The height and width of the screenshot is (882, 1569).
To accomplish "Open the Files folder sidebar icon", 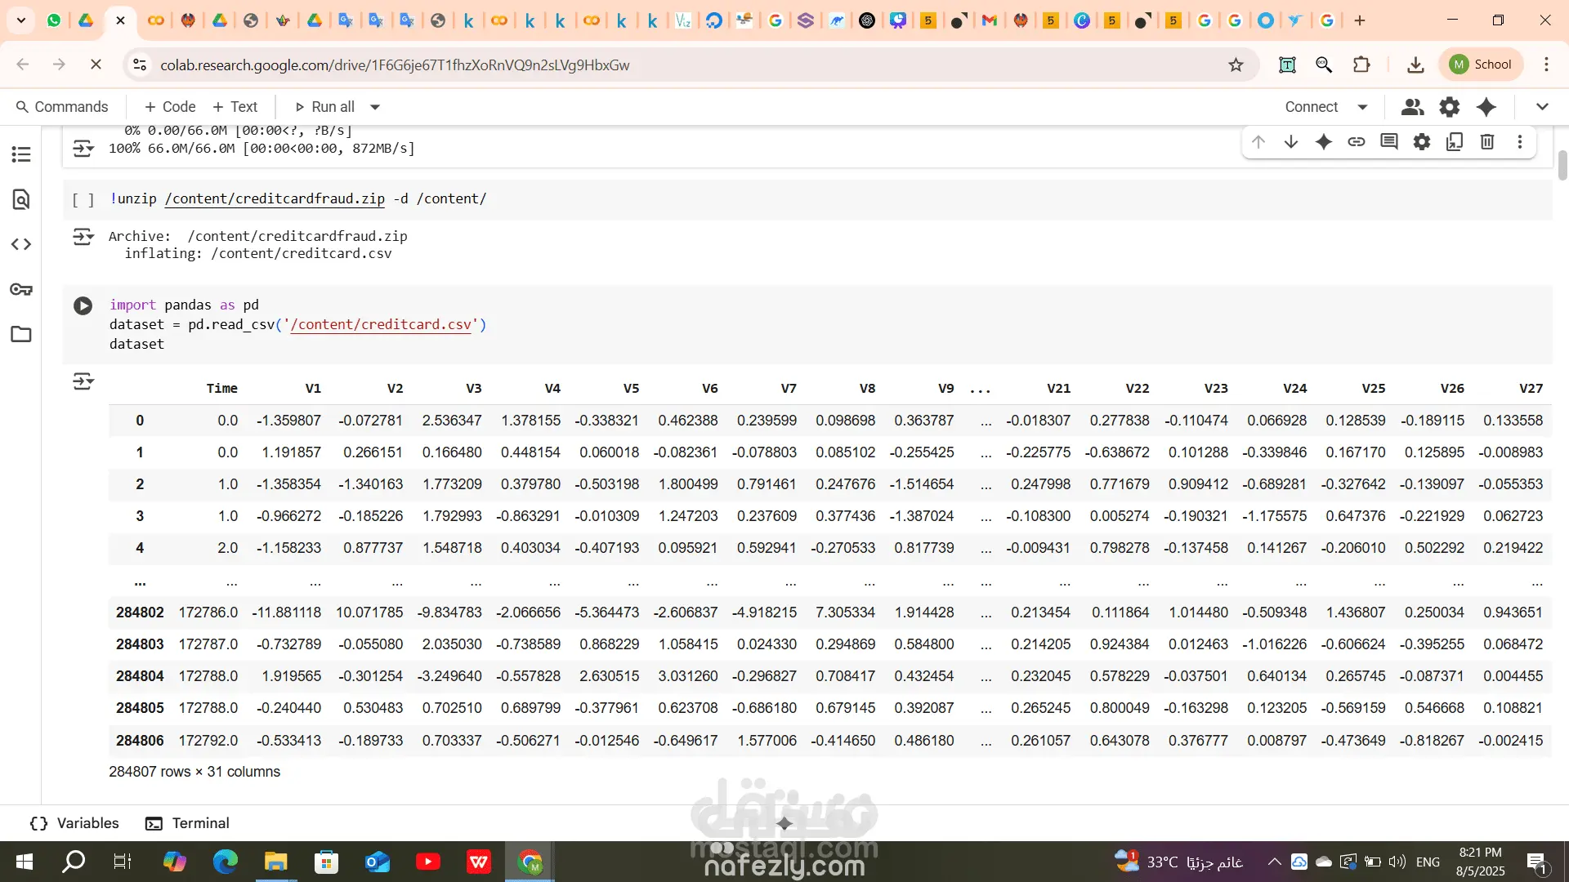I will click(21, 334).
